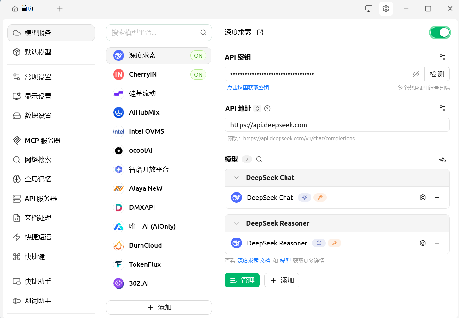Open 模型服务 settings section
This screenshot has width=459, height=318.
51,33
